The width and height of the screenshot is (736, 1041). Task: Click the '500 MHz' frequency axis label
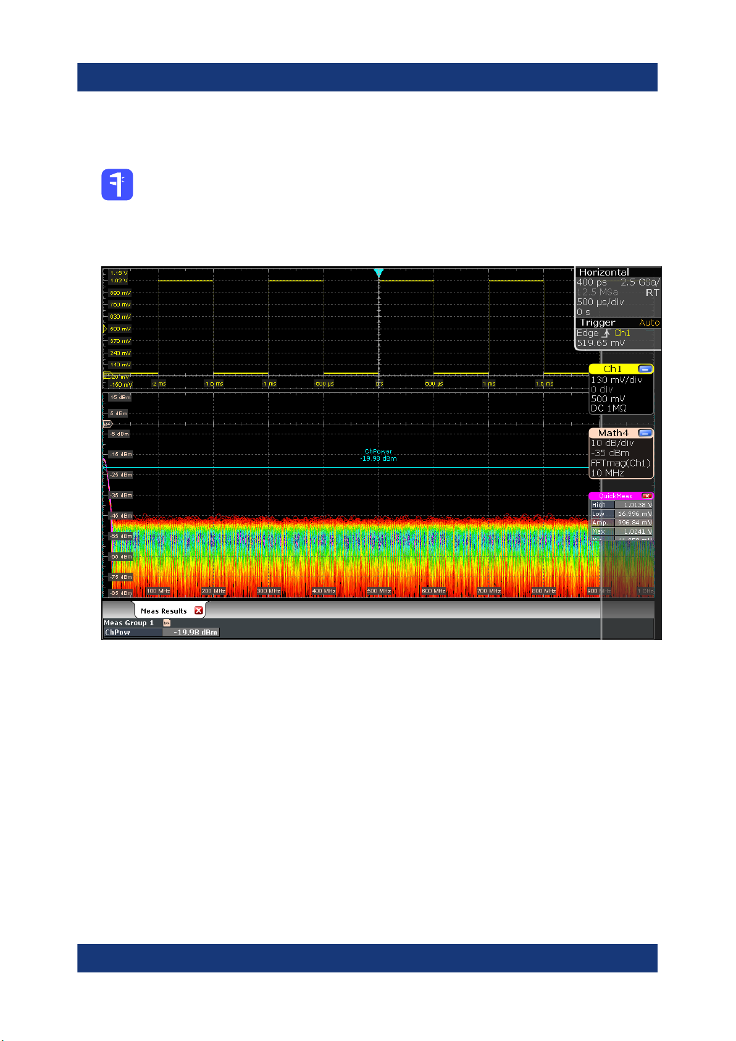coord(379,591)
